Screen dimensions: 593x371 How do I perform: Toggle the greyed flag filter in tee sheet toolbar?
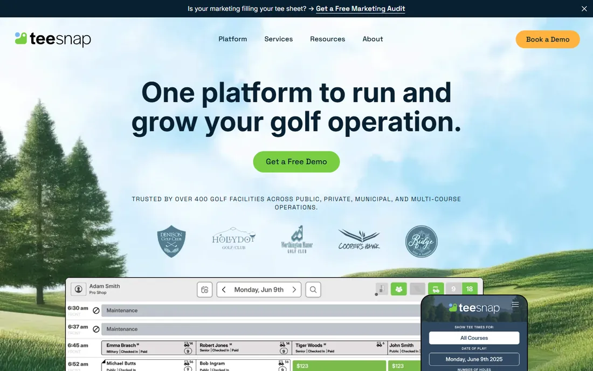[x=382, y=289]
